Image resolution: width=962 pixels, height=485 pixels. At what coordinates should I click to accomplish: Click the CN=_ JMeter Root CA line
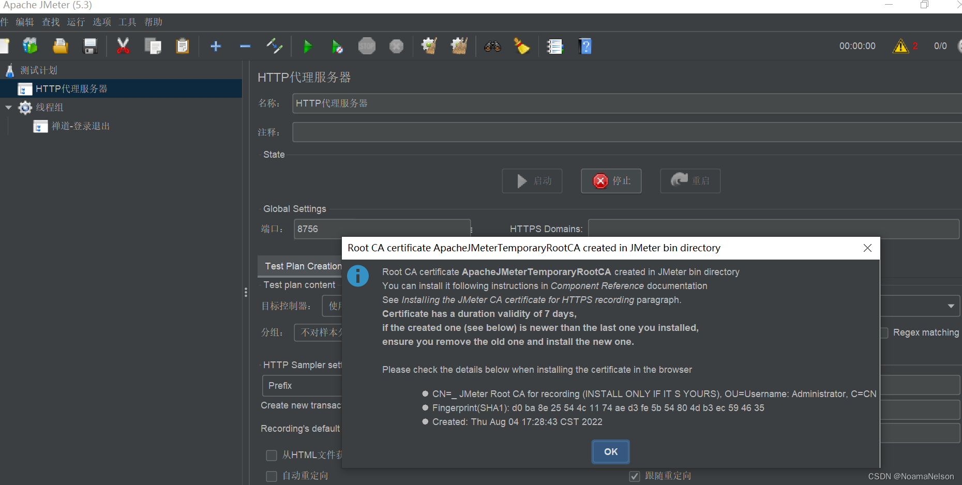(x=654, y=394)
